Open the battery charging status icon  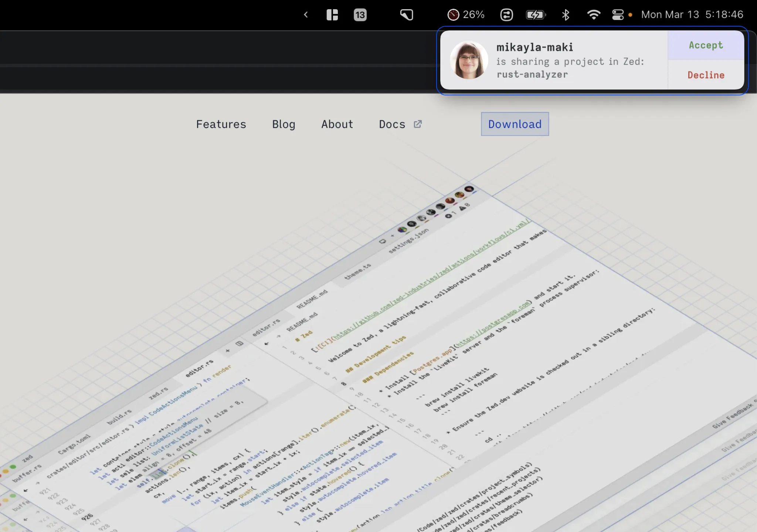535,15
